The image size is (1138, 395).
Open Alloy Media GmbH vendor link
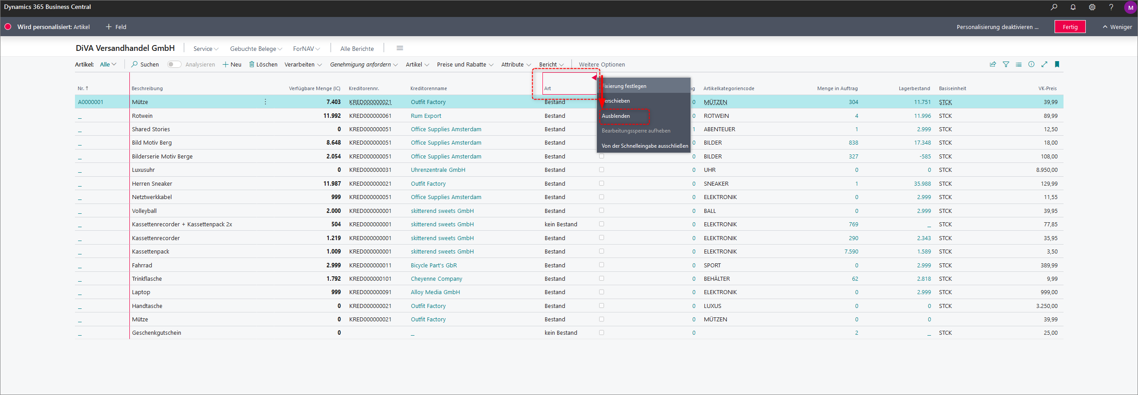coord(435,292)
